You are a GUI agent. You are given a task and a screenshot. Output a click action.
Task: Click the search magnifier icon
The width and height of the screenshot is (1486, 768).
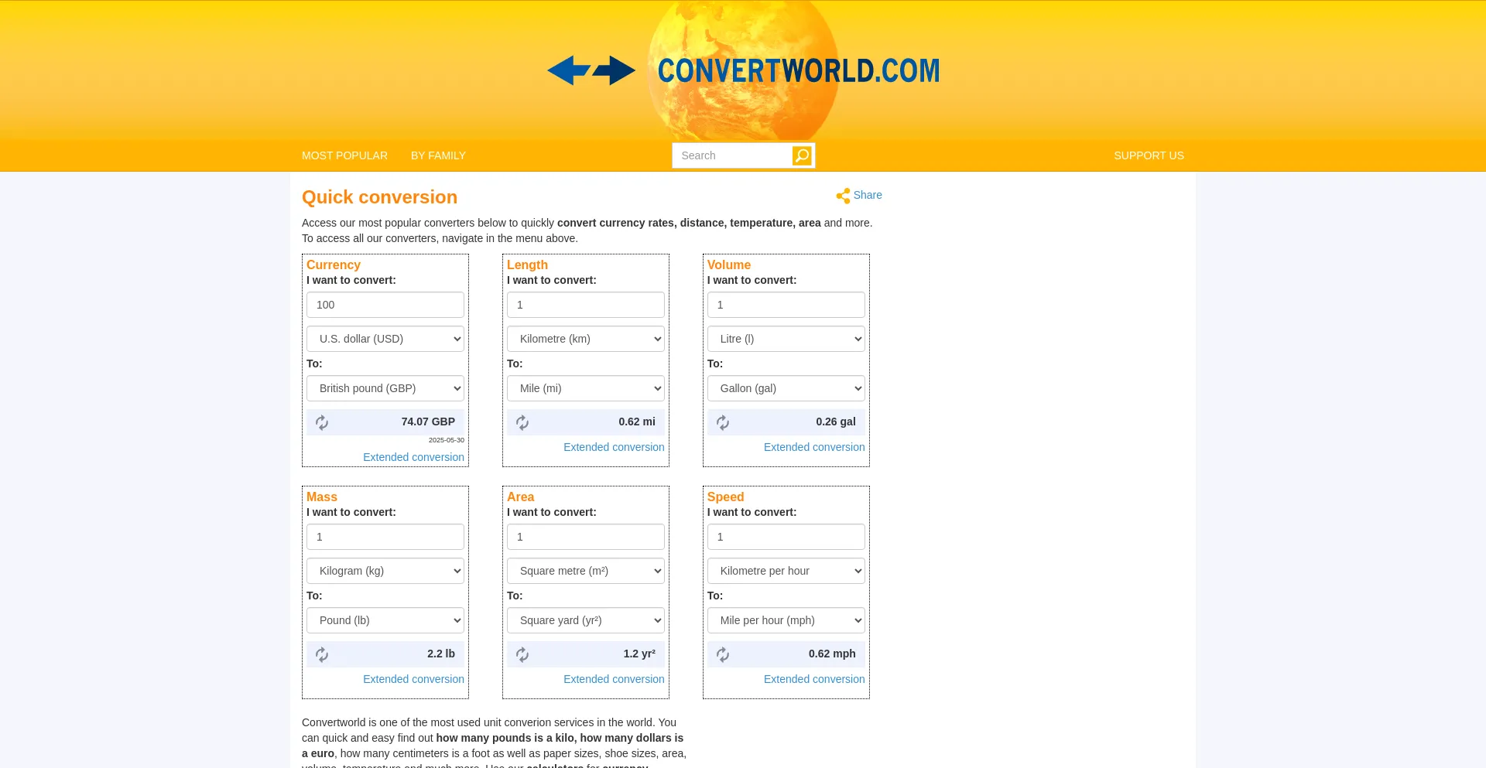[802, 155]
